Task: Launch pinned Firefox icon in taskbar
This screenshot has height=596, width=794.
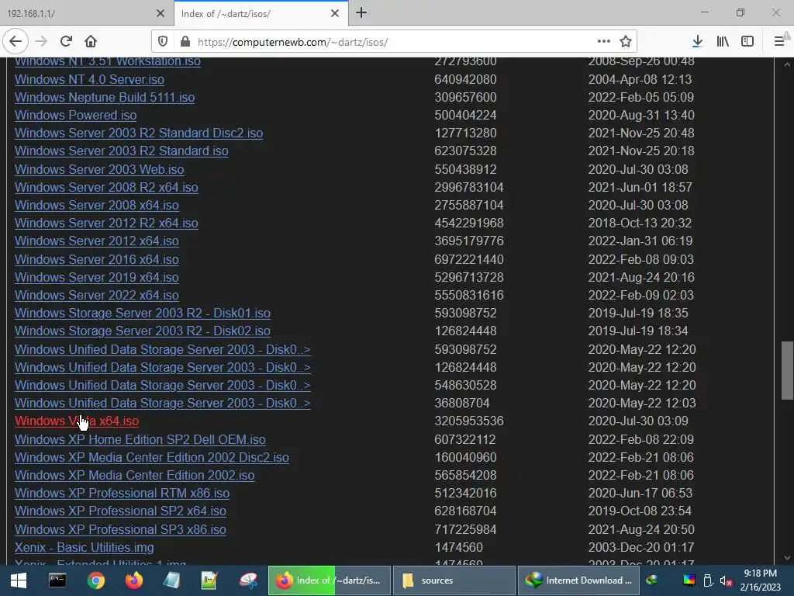Action: click(133, 580)
